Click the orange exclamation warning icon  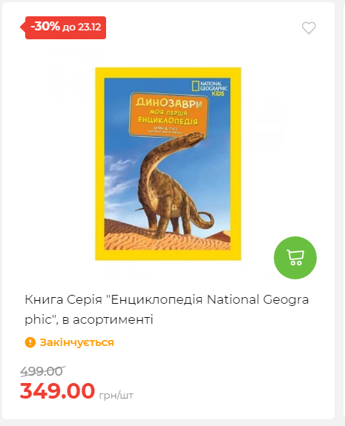30,342
